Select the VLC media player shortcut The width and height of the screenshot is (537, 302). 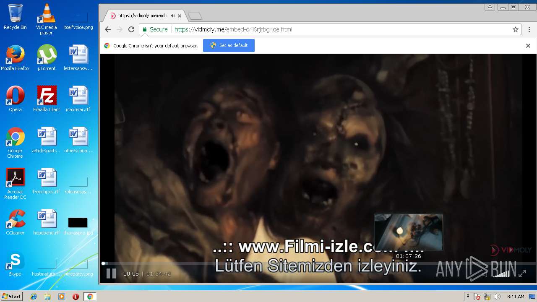pos(47,19)
